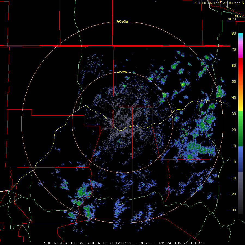The height and width of the screenshot is (245, 245).
Task: Click the NEXR label above the dBZ legend
Action: click(x=239, y=16)
